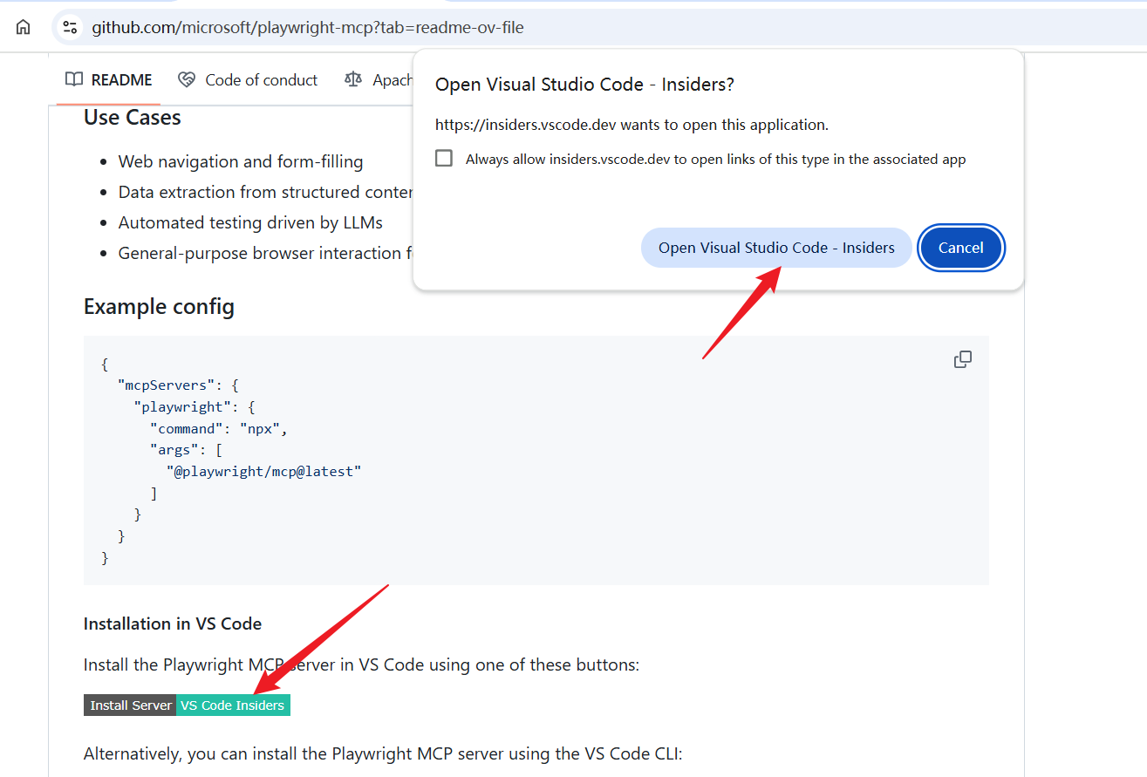1147x777 pixels.
Task: Click "General-purpose browser interaction" bullet
Action: pos(266,253)
